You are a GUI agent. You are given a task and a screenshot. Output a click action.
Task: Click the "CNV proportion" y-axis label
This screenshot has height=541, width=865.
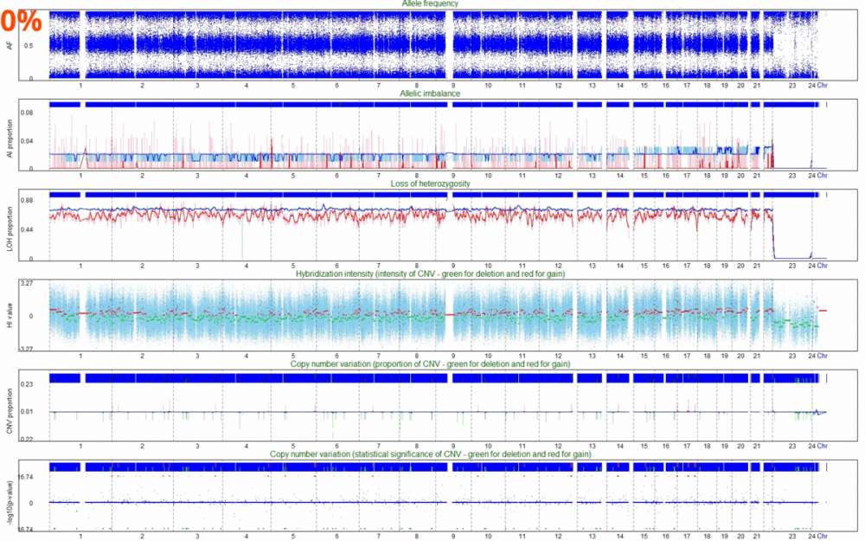(10, 410)
